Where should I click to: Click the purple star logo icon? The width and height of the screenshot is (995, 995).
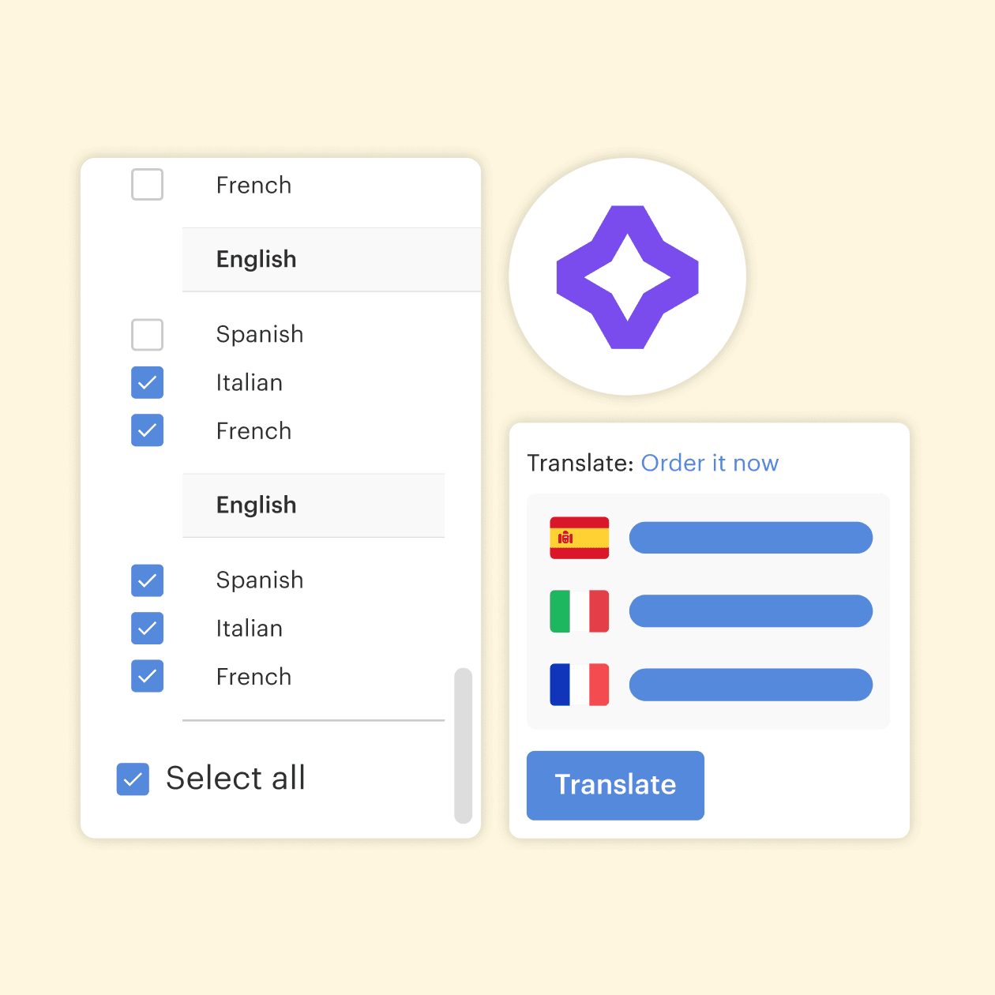627,277
